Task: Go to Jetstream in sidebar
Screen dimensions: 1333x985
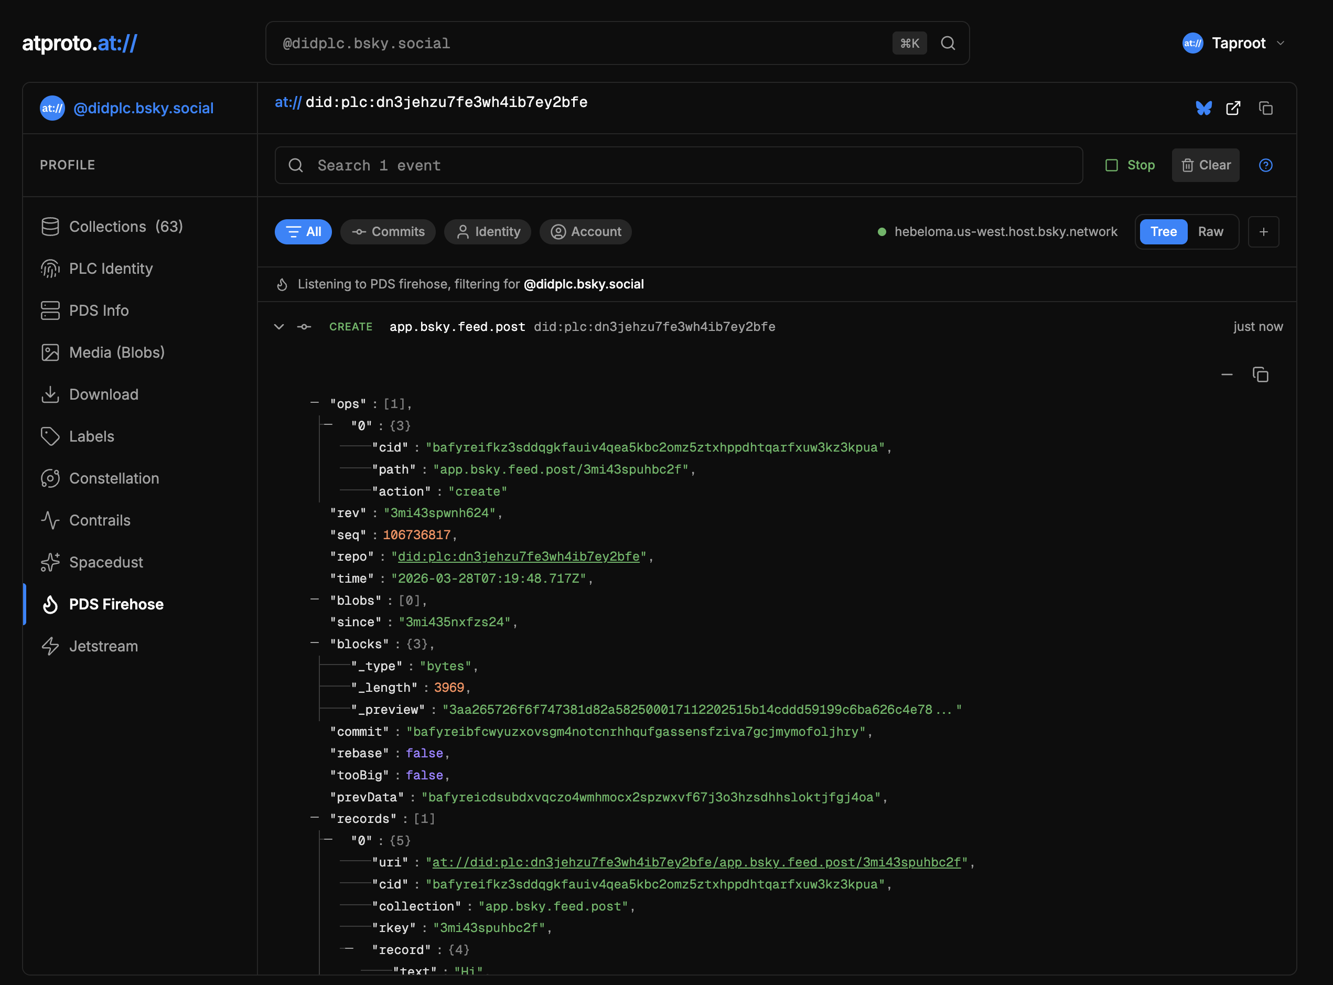Action: point(103,646)
